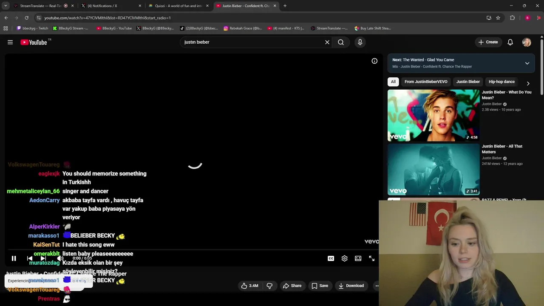Pause the video player
The image size is (544, 306).
coord(14,258)
